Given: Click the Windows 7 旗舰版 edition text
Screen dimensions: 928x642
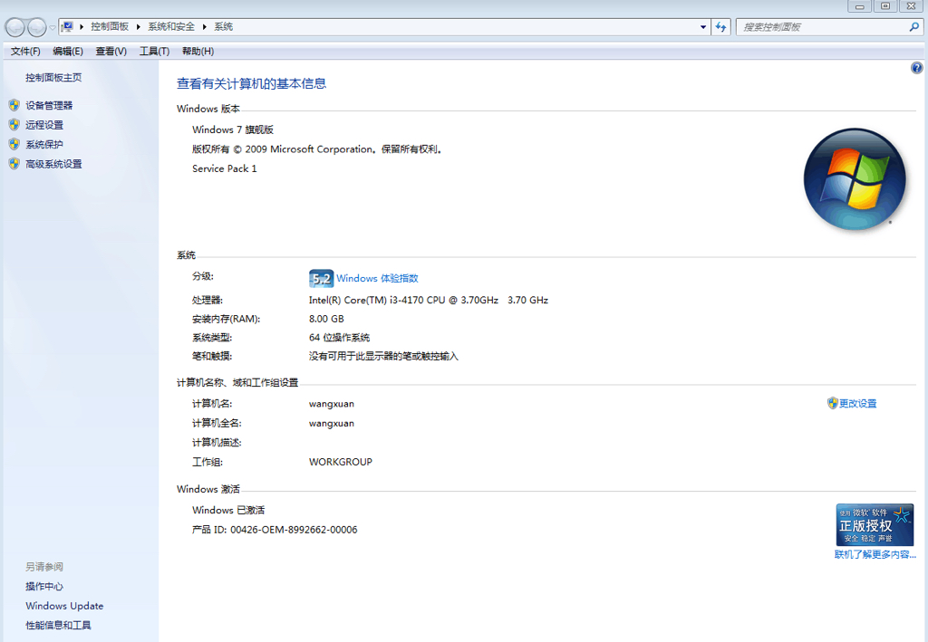Looking at the screenshot, I should point(233,129).
